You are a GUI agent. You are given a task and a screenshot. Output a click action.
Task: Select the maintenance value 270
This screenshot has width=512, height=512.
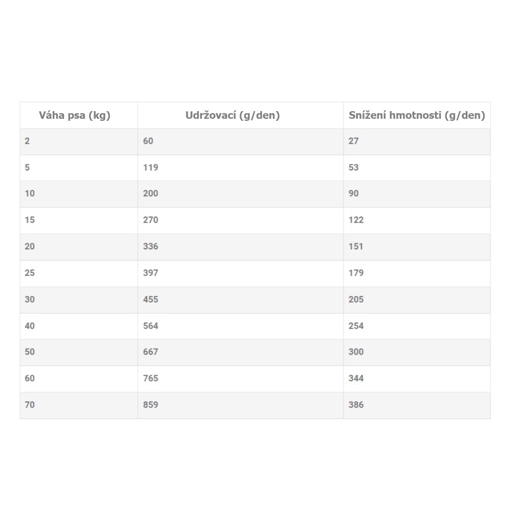coord(151,220)
